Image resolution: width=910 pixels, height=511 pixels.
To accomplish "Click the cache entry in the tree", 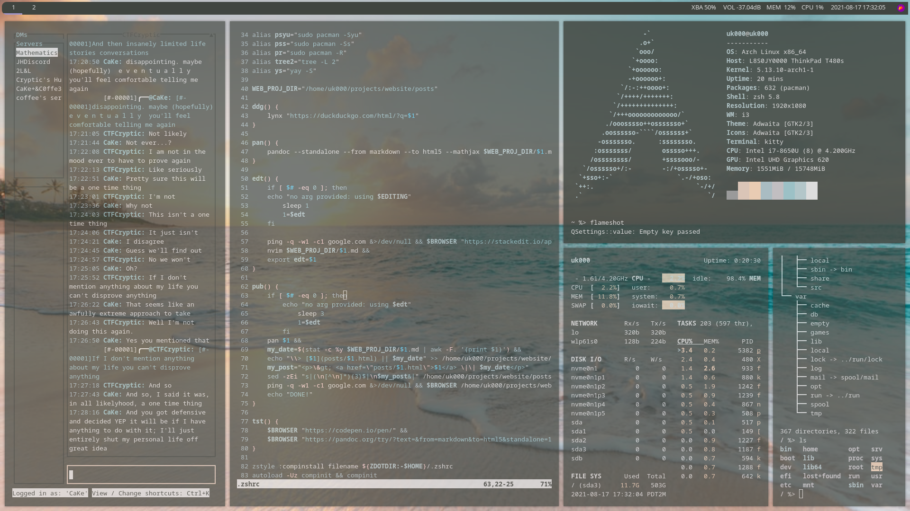I will (x=820, y=306).
